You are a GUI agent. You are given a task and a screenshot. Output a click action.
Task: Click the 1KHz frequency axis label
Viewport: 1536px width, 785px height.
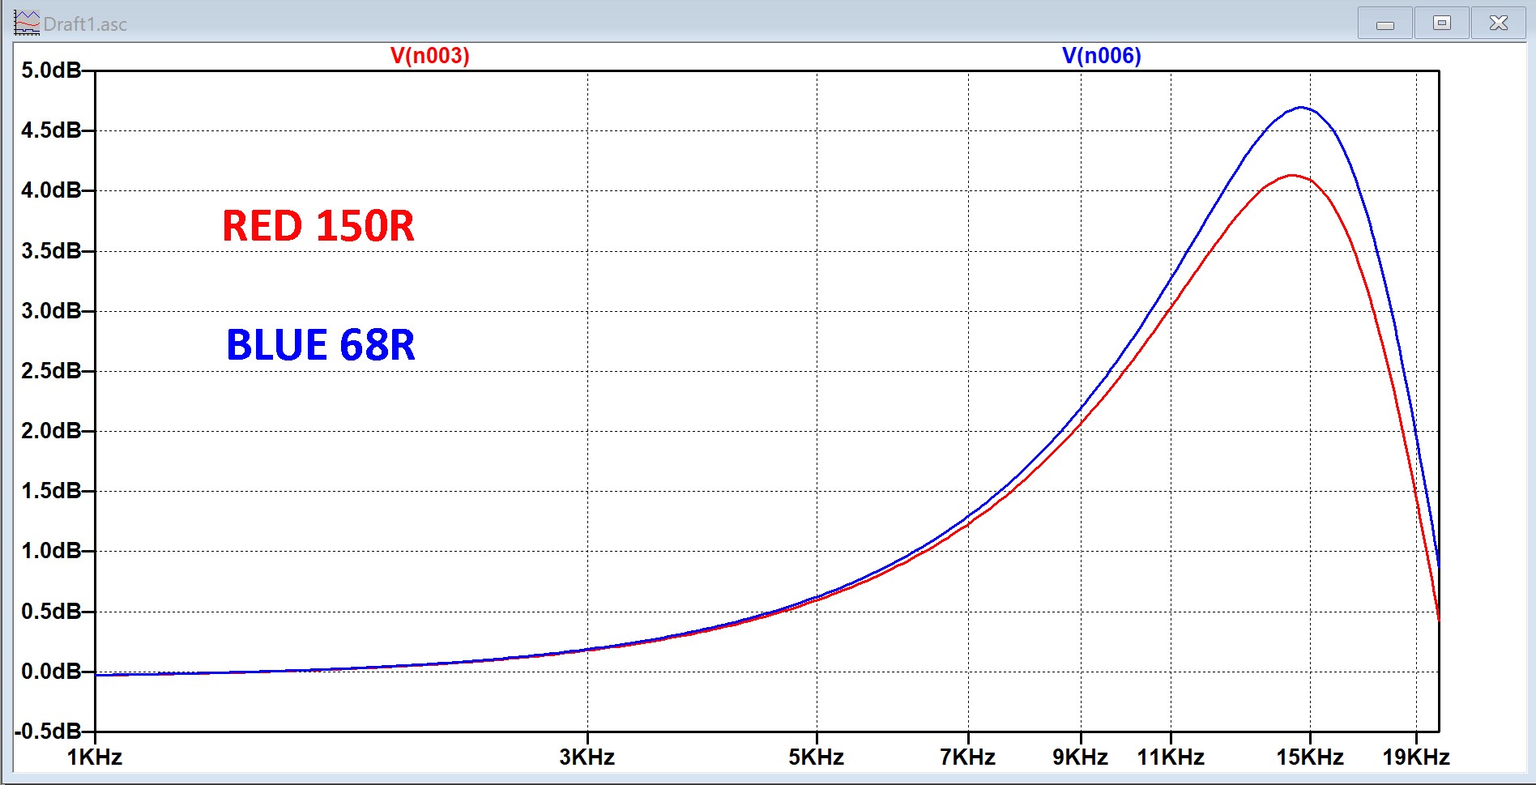tap(95, 757)
